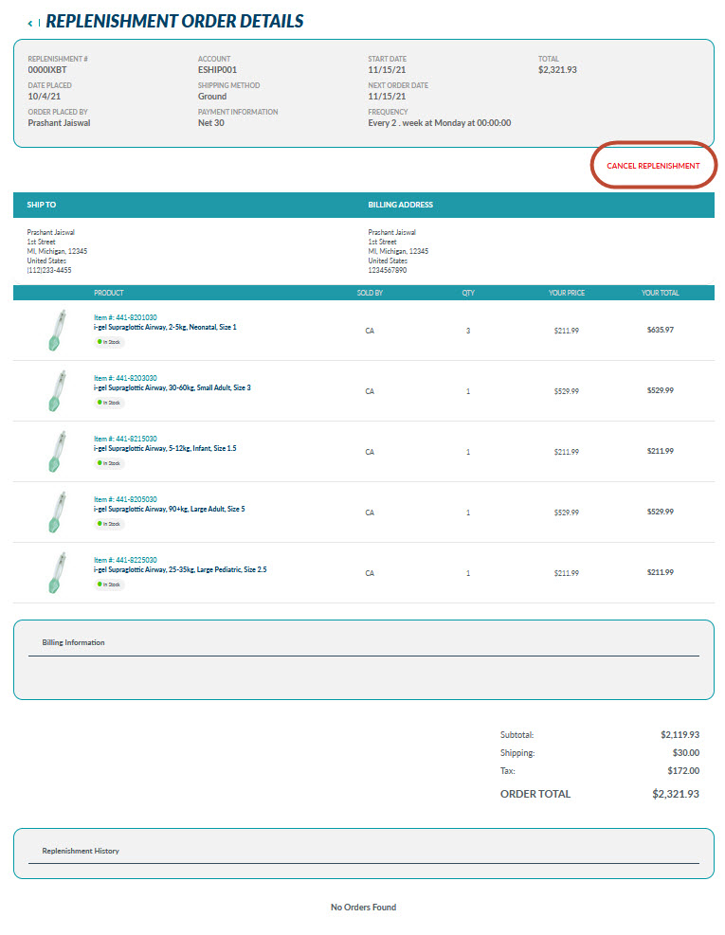Click the Large Pediatric Size 2.5 airway image

55,573
